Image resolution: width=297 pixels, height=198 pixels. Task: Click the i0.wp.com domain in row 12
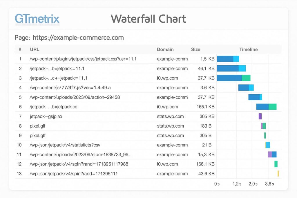167,164
